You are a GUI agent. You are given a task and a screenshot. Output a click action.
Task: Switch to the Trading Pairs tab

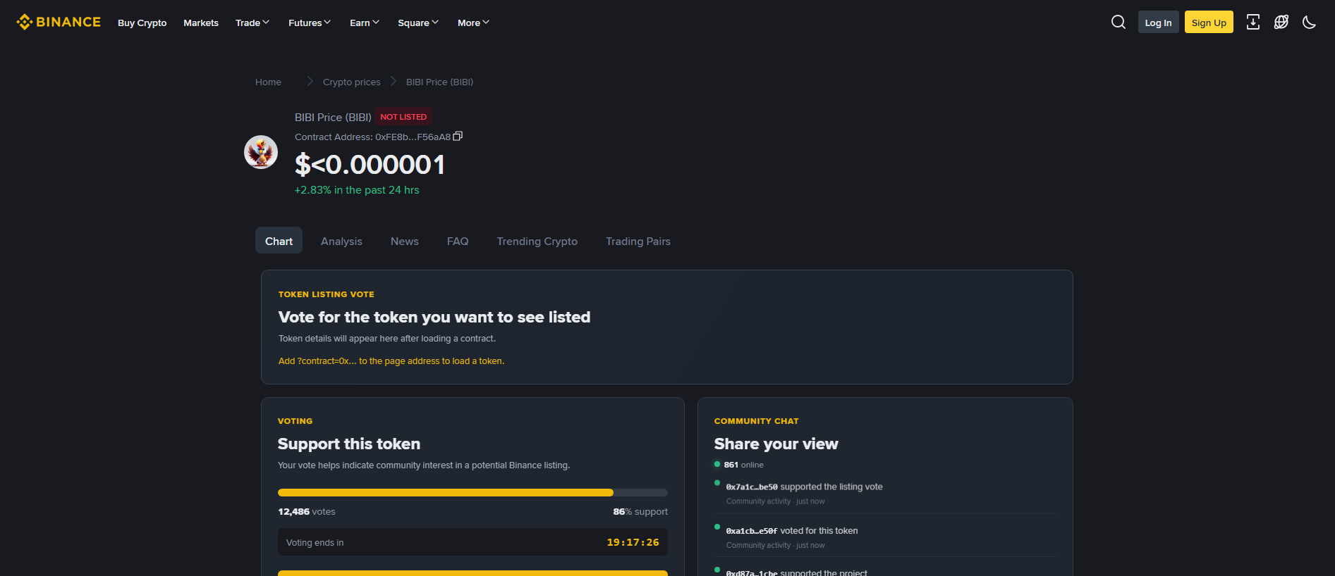pyautogui.click(x=638, y=241)
